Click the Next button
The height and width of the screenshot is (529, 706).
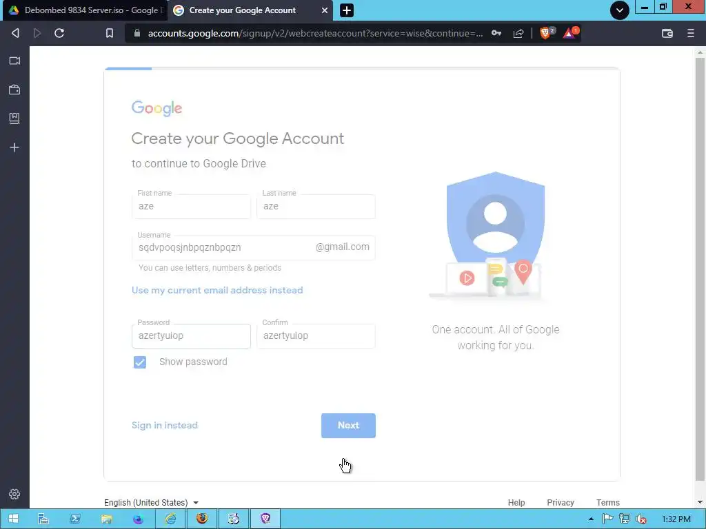[348, 426]
